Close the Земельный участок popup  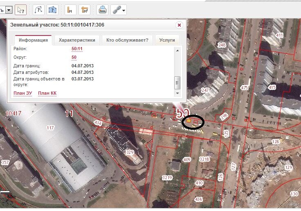pos(179,25)
